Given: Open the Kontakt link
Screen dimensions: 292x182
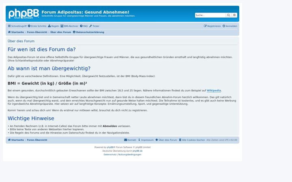Looking at the screenshot, I should point(130,140).
